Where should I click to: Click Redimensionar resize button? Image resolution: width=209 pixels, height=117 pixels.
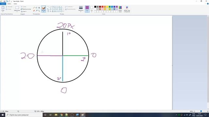point(26,9)
